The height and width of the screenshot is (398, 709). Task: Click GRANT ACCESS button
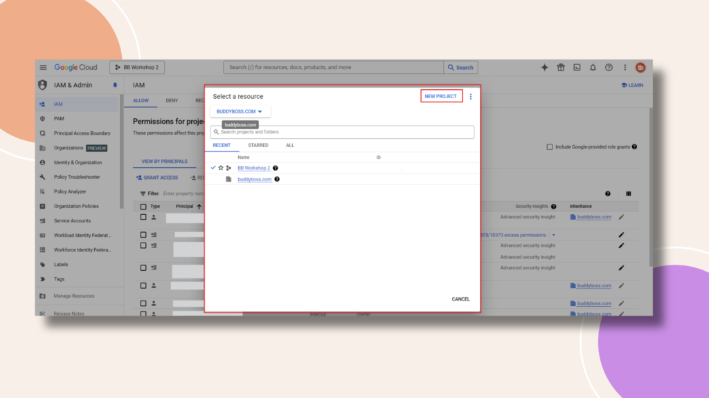pos(157,178)
